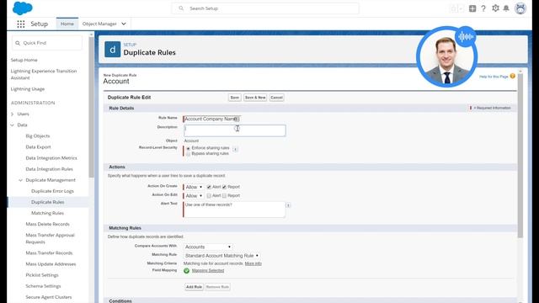Click the Remove Rule button
539x303 pixels.
click(217, 287)
